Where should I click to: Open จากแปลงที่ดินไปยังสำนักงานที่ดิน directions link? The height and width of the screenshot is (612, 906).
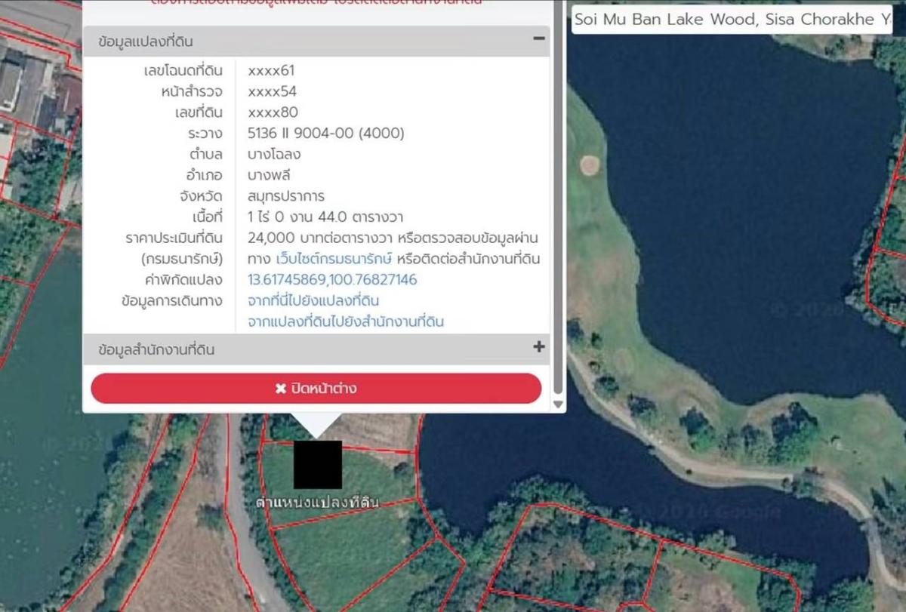[346, 321]
